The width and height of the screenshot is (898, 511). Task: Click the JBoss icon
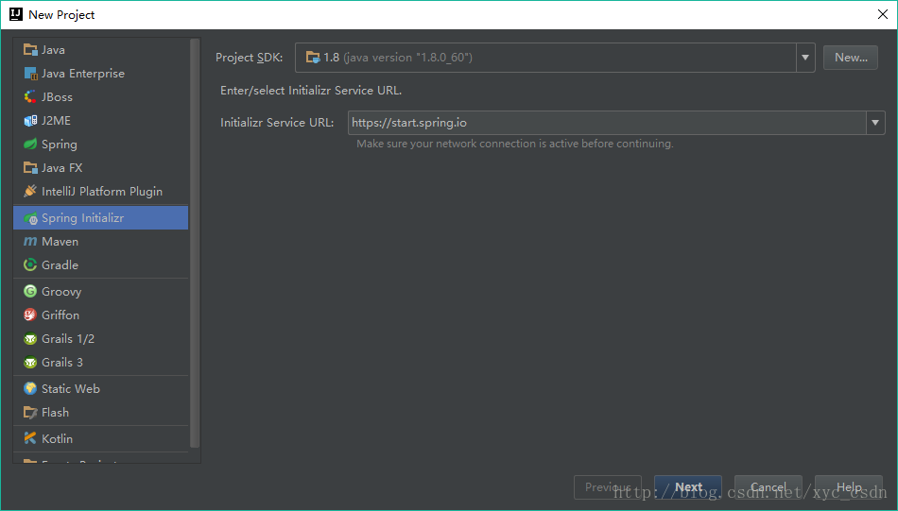pos(30,96)
